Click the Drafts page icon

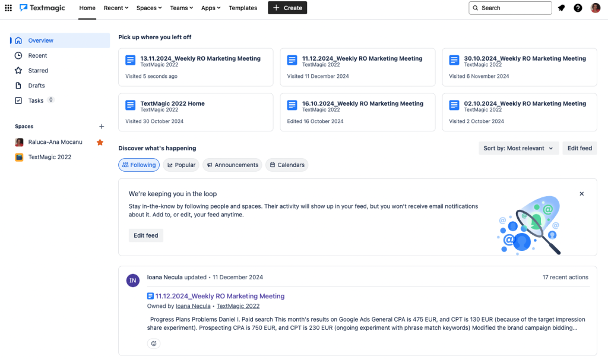18,86
